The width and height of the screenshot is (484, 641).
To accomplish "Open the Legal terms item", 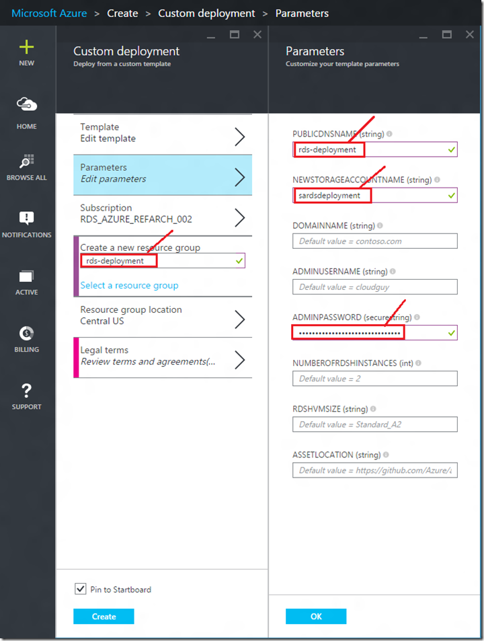I will [x=162, y=356].
